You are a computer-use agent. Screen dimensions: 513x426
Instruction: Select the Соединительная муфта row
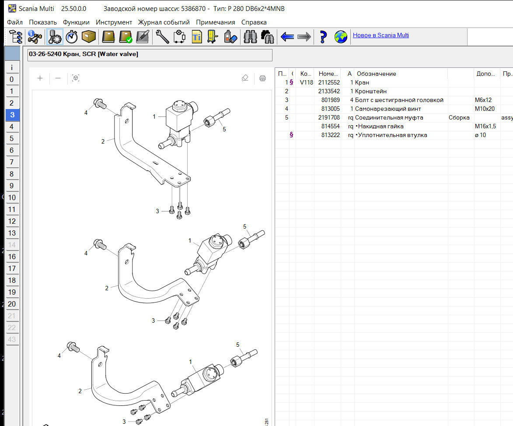(394, 117)
